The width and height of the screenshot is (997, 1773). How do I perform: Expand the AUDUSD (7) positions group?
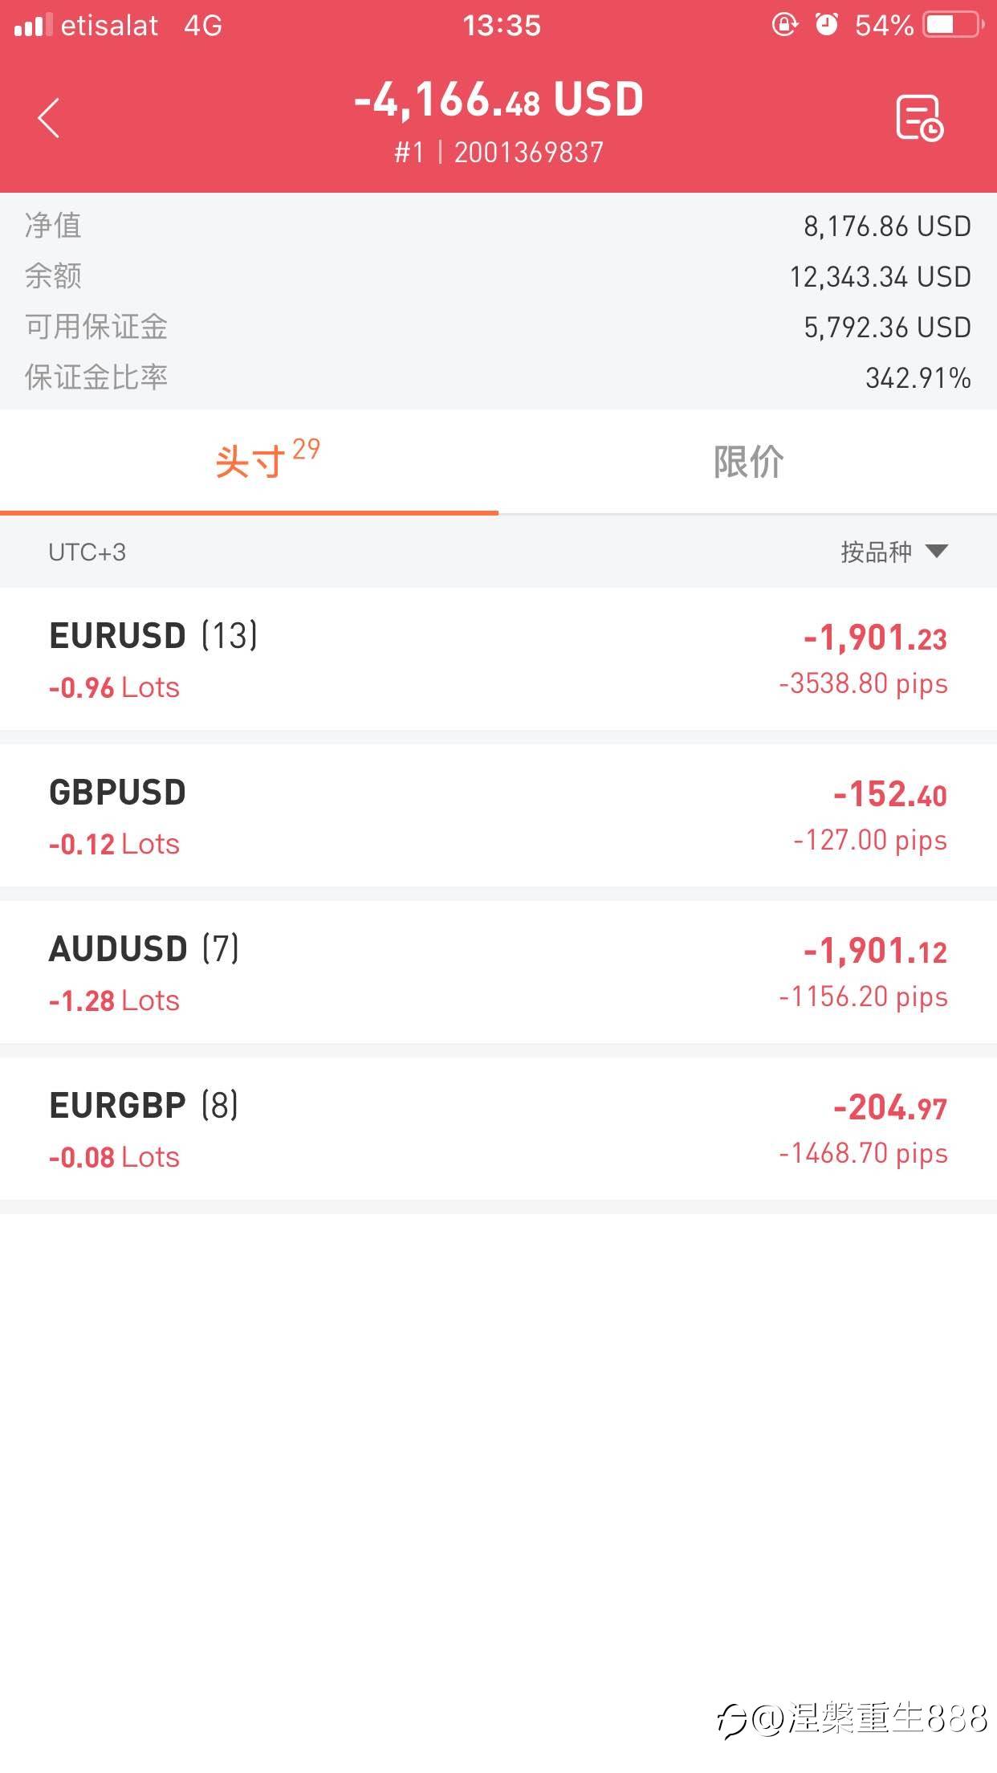point(498,972)
